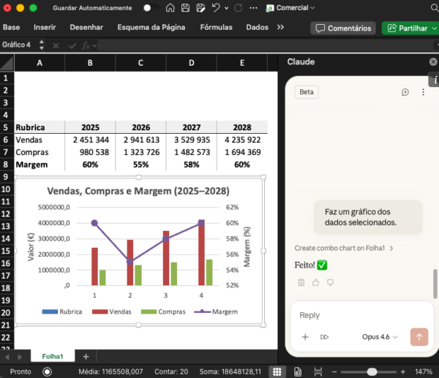Open the Fórmulas ribbon tab
439x378 pixels.
coord(216,27)
